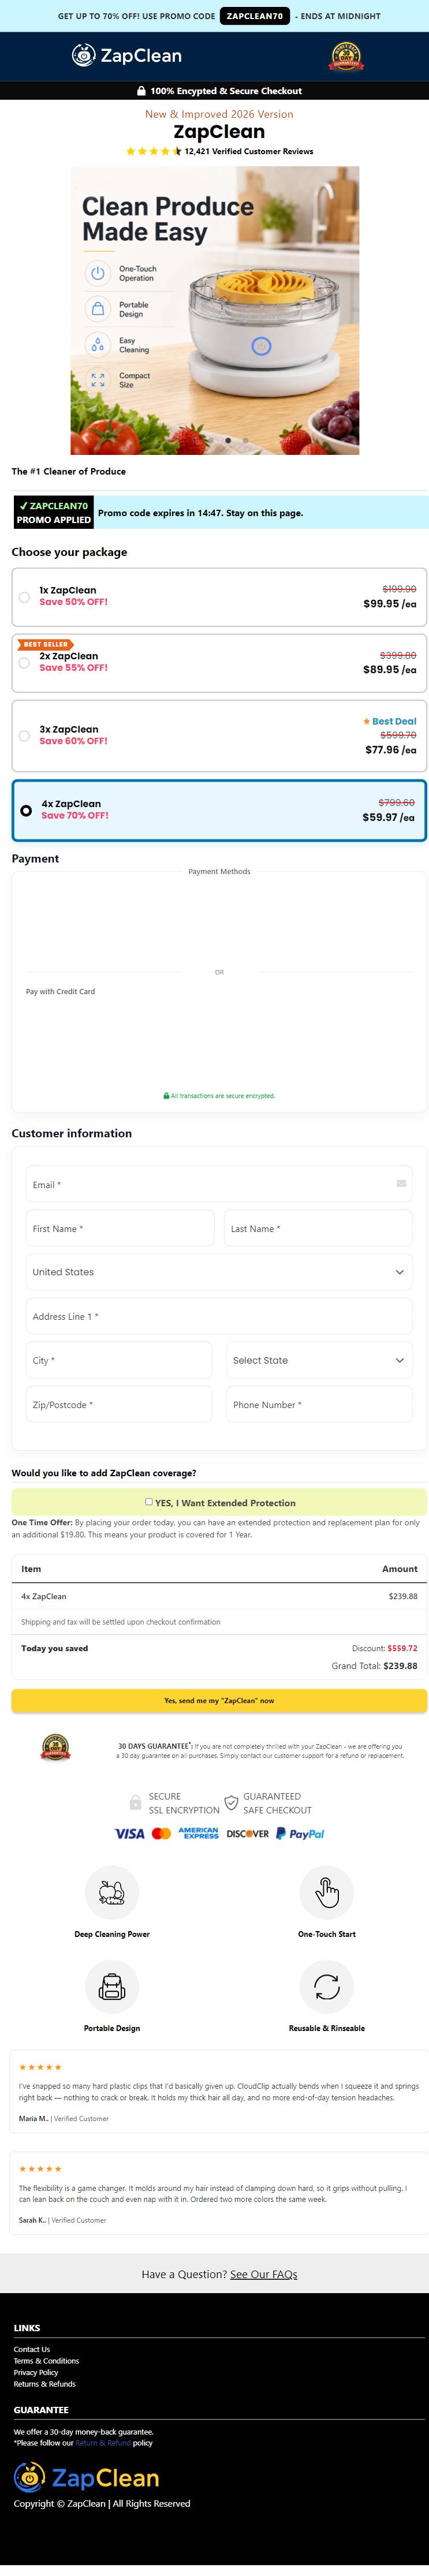Click the Deep Cleaning Power icon
This screenshot has width=429, height=2576.
[x=112, y=1892]
